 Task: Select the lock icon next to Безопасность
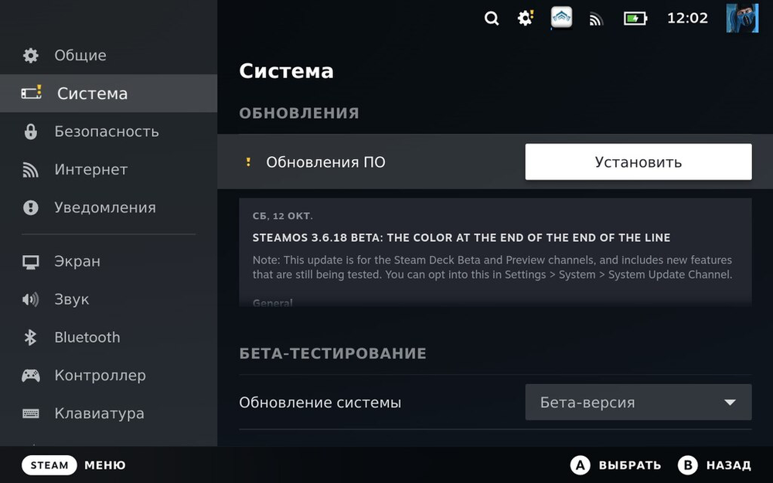[x=30, y=131]
